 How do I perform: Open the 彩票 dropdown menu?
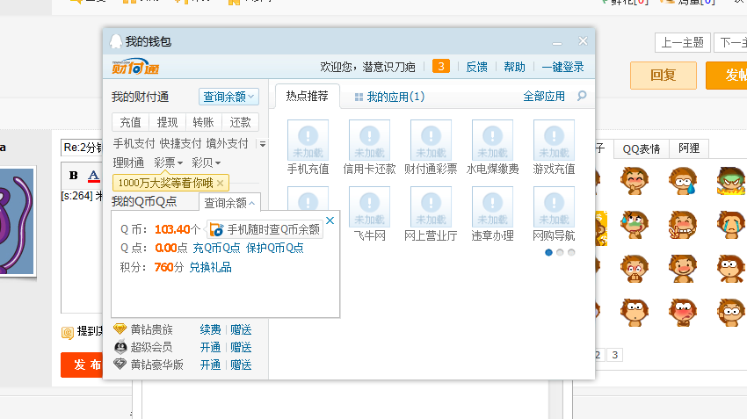click(x=168, y=163)
